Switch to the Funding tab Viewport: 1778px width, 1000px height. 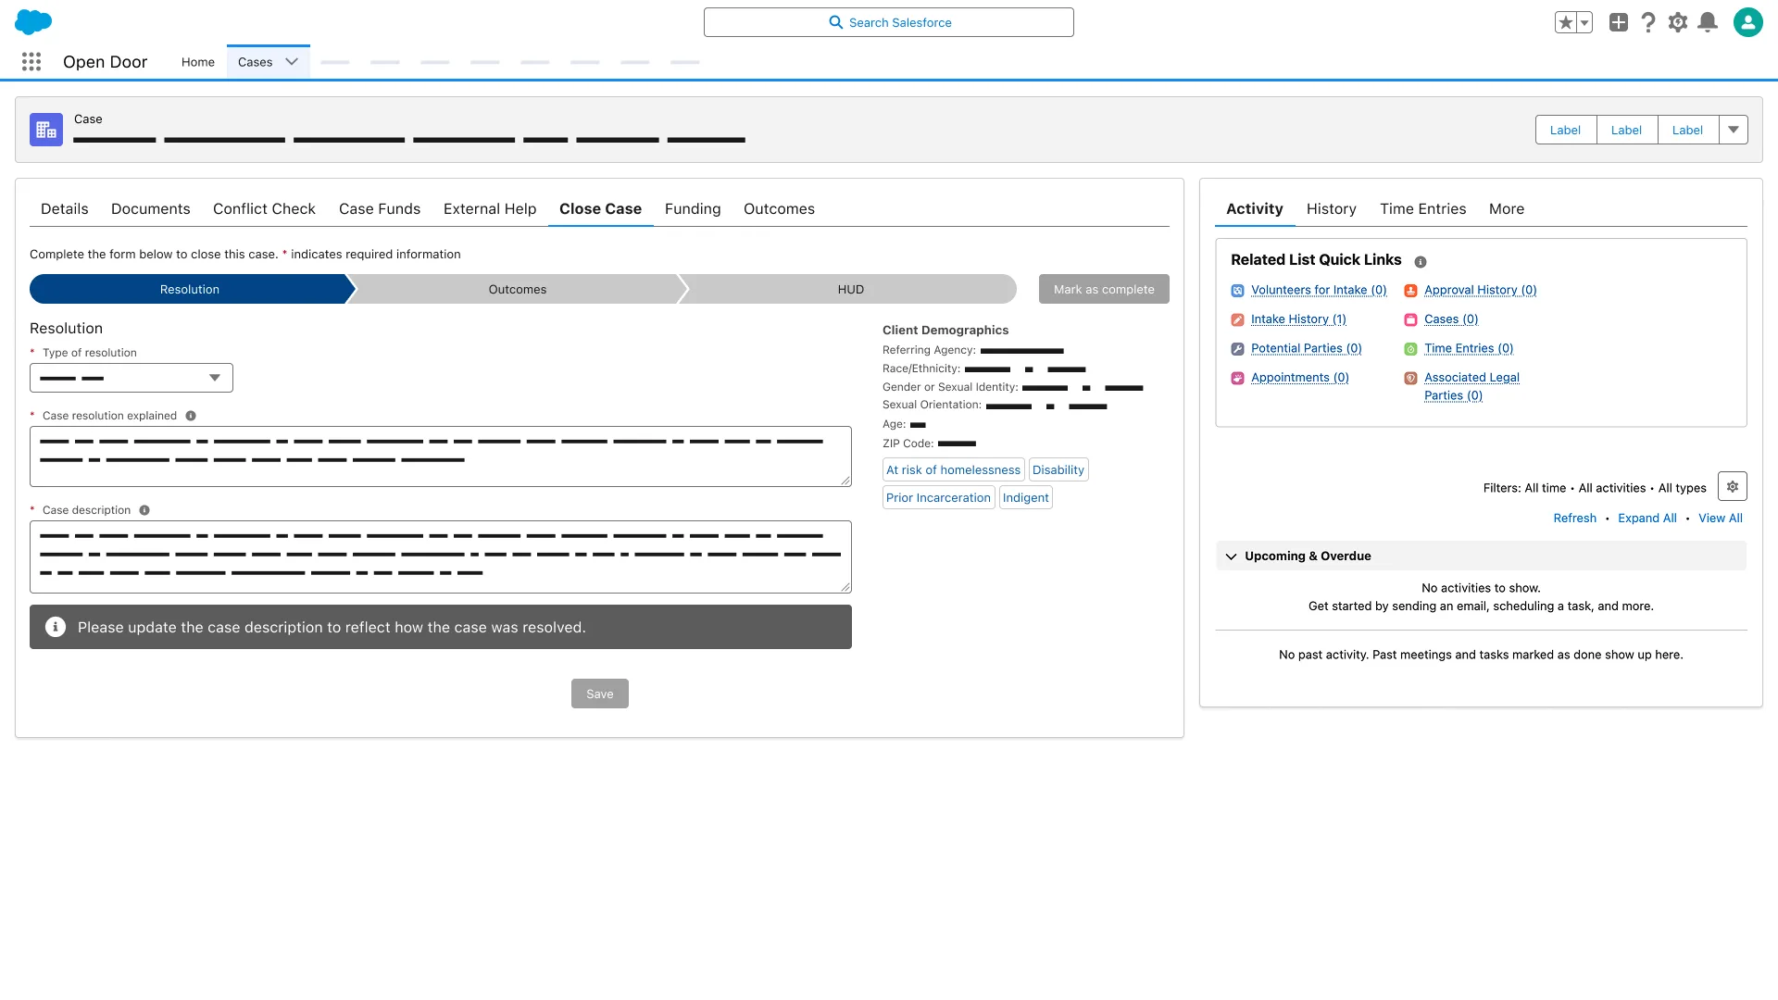[x=693, y=209]
